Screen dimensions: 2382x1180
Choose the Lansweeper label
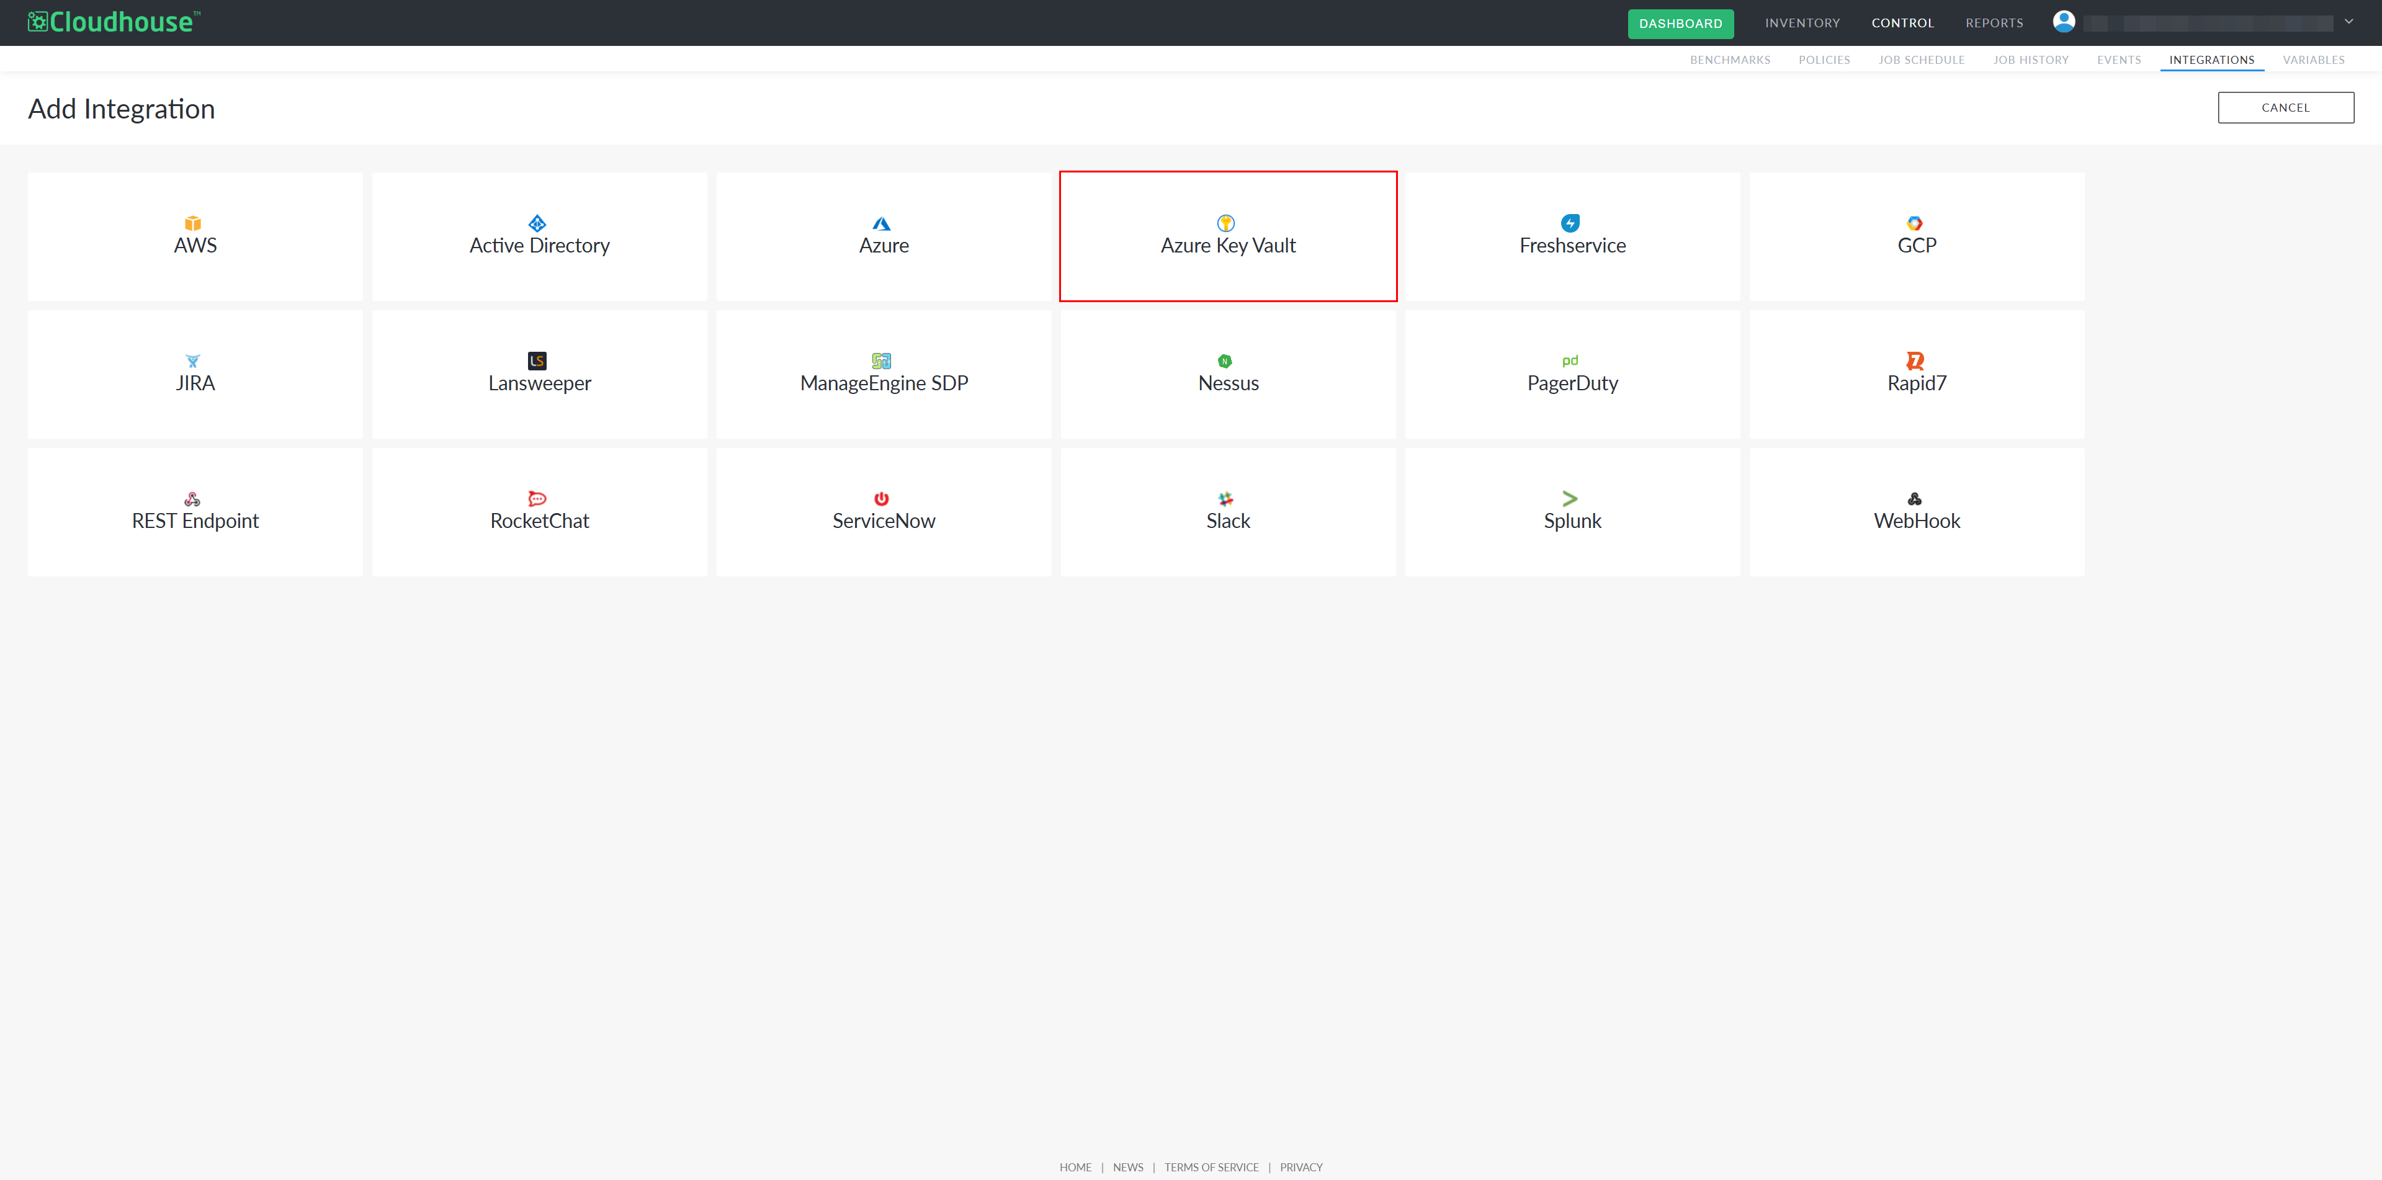(539, 384)
